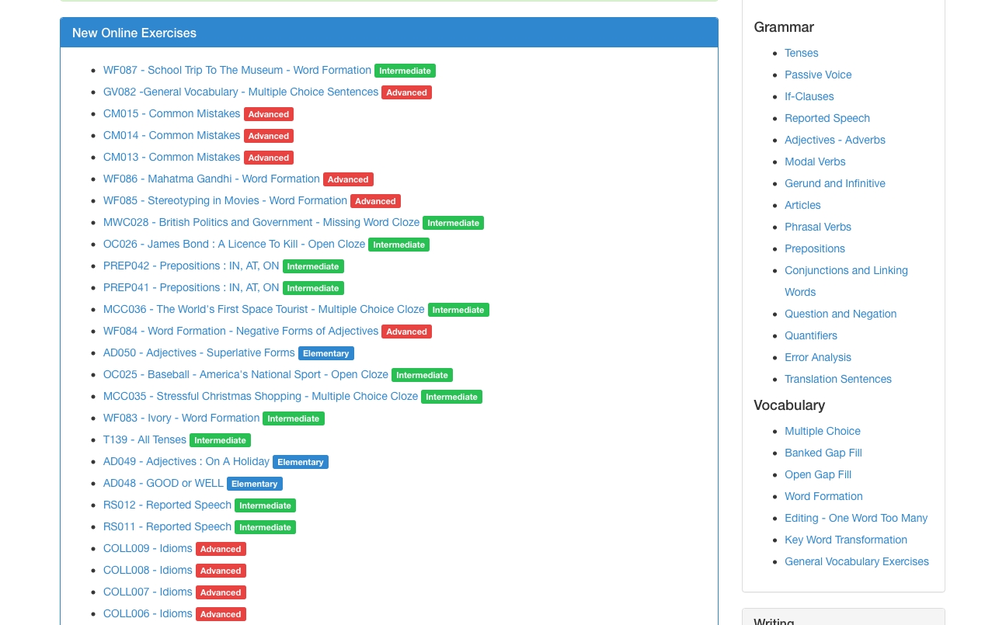Image resolution: width=985 pixels, height=625 pixels.
Task: Open WF086 Mahatma Gandhi Word Formation
Action: point(211,179)
